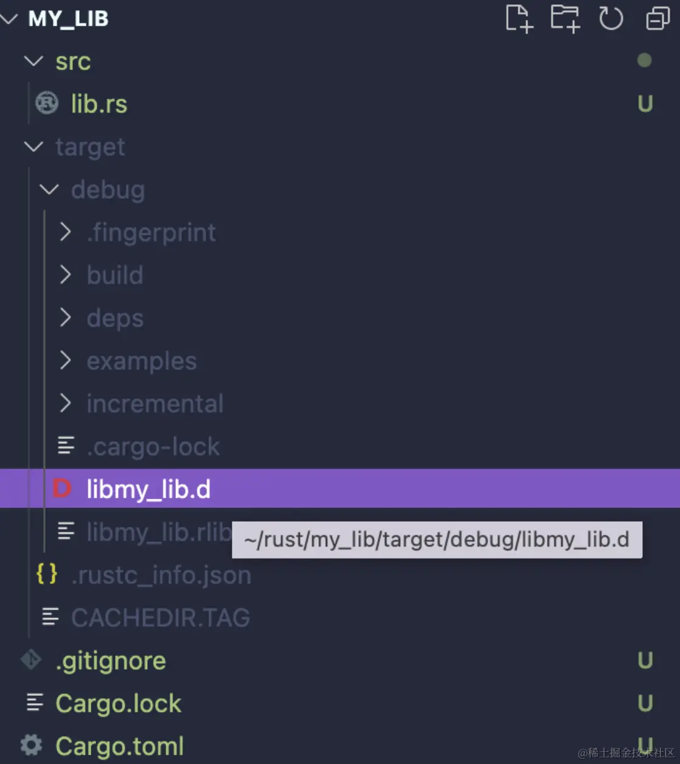Collapse the MY_LIB root section
This screenshot has height=764, width=680.
9,19
